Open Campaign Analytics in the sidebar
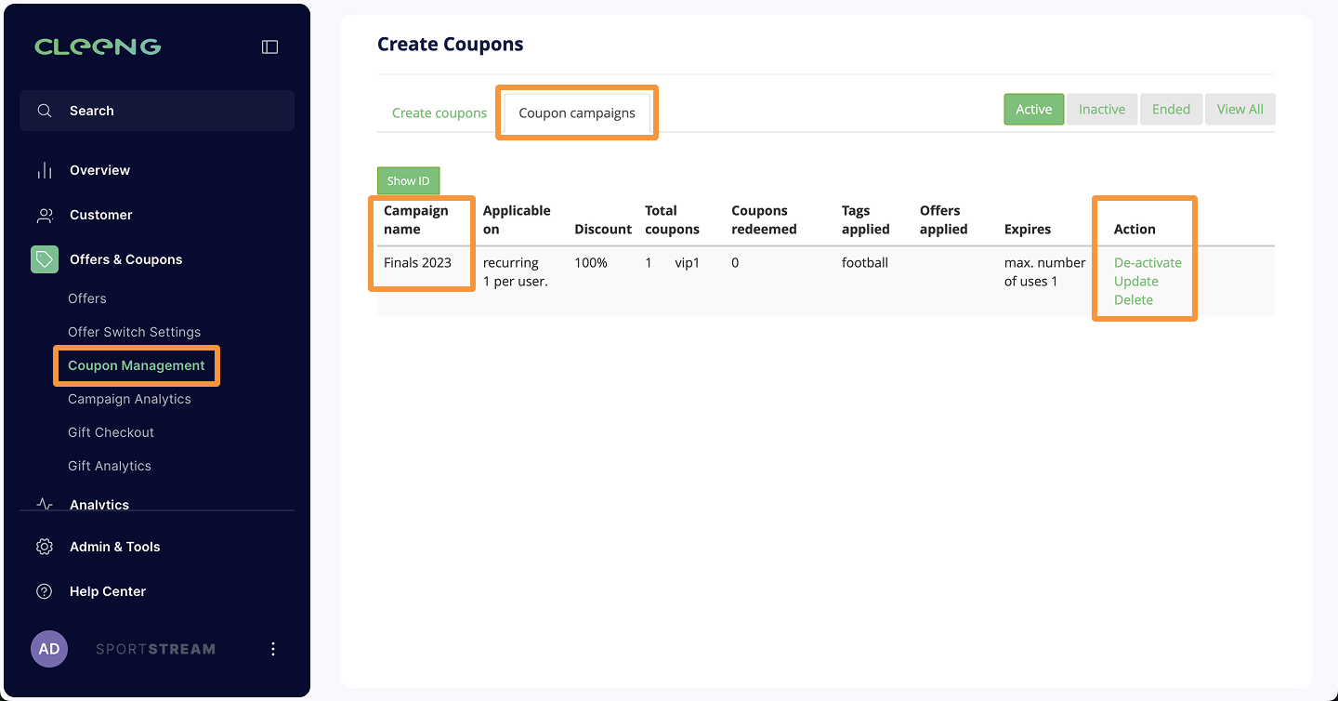The image size is (1338, 701). pyautogui.click(x=129, y=399)
